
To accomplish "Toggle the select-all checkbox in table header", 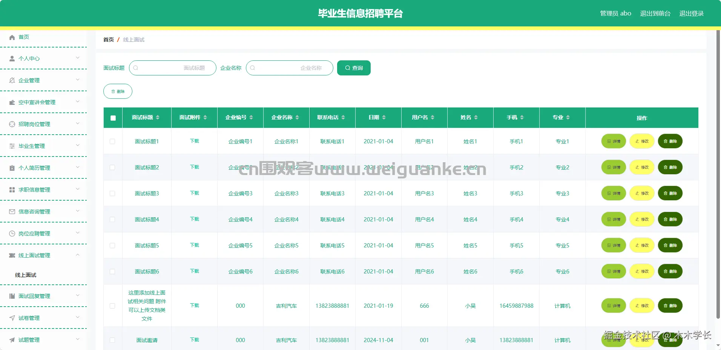I will [x=113, y=118].
